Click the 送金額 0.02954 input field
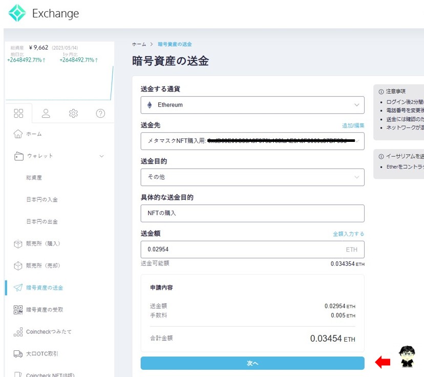Viewport: 424px width, 377px height. click(252, 249)
